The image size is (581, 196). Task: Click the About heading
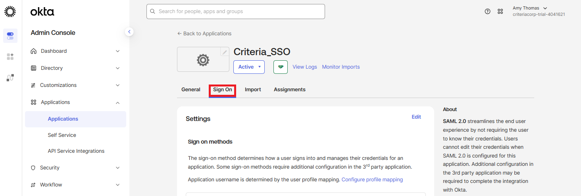450,110
